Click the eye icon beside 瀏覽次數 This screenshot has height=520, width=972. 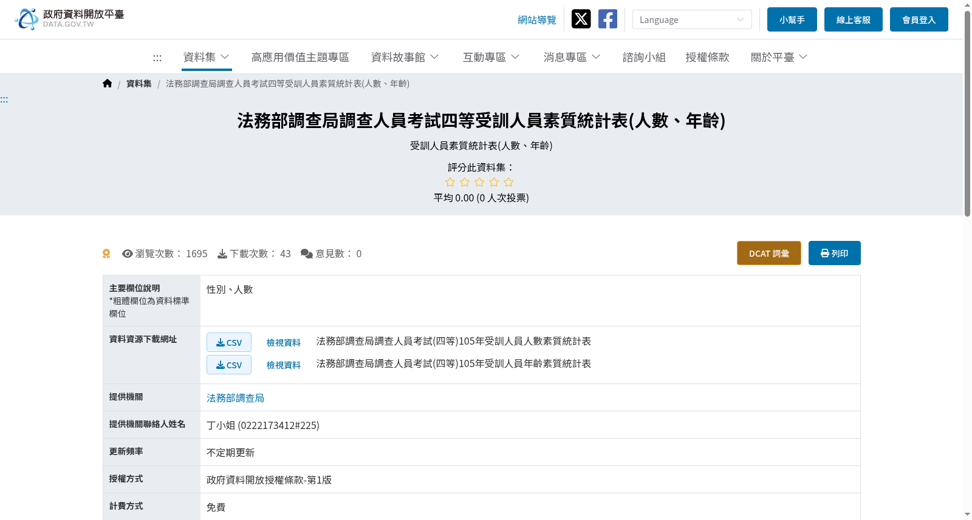(x=128, y=254)
